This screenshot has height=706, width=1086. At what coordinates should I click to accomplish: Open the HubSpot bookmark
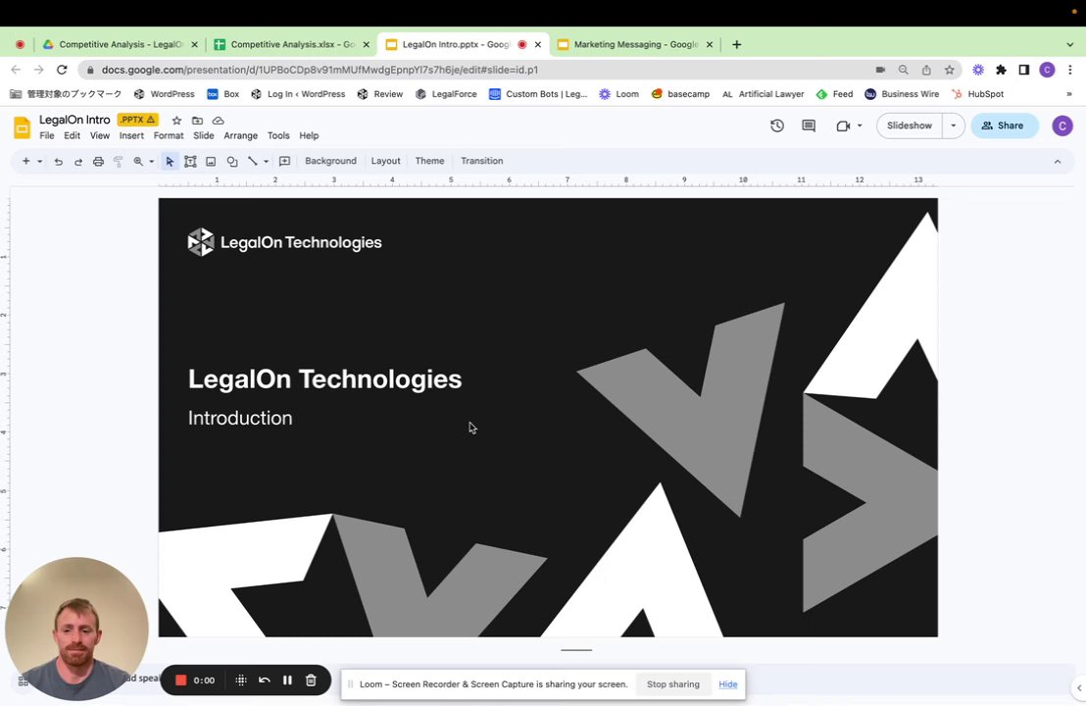click(977, 94)
